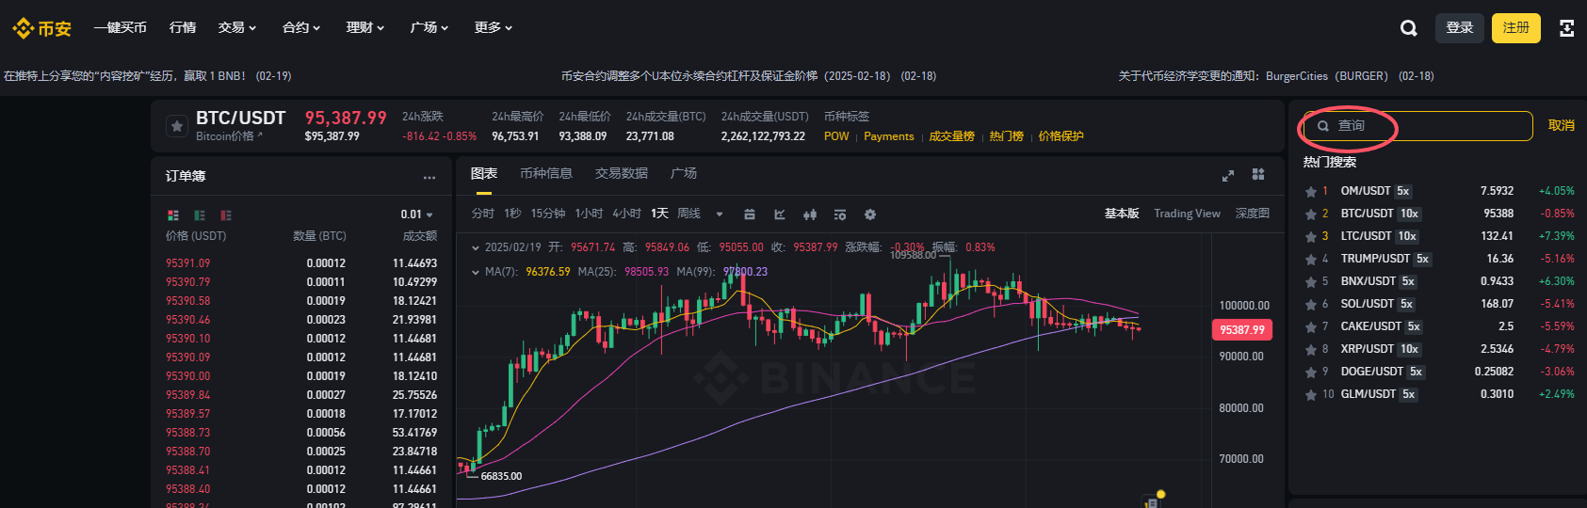Show sell orders only view
This screenshot has height=508, width=1587.
point(226,215)
